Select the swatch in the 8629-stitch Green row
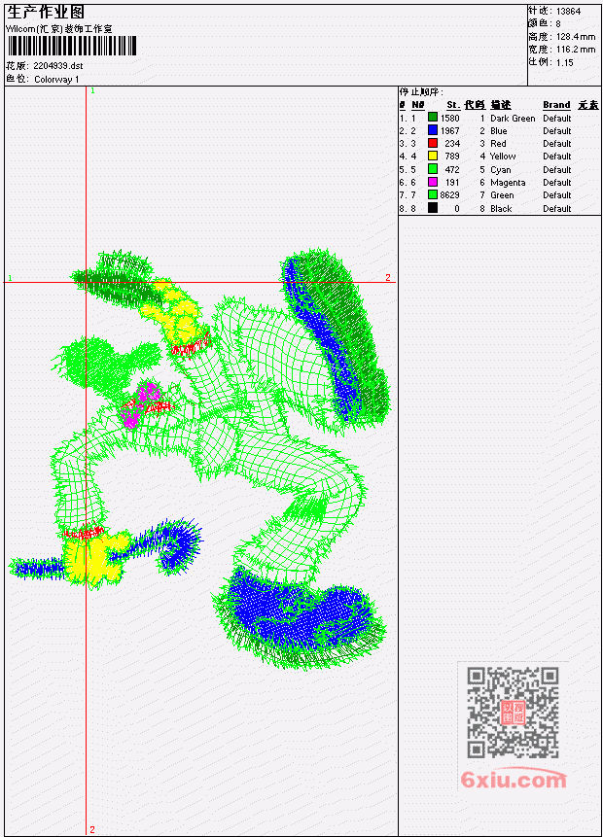The width and height of the screenshot is (603, 837). (433, 194)
